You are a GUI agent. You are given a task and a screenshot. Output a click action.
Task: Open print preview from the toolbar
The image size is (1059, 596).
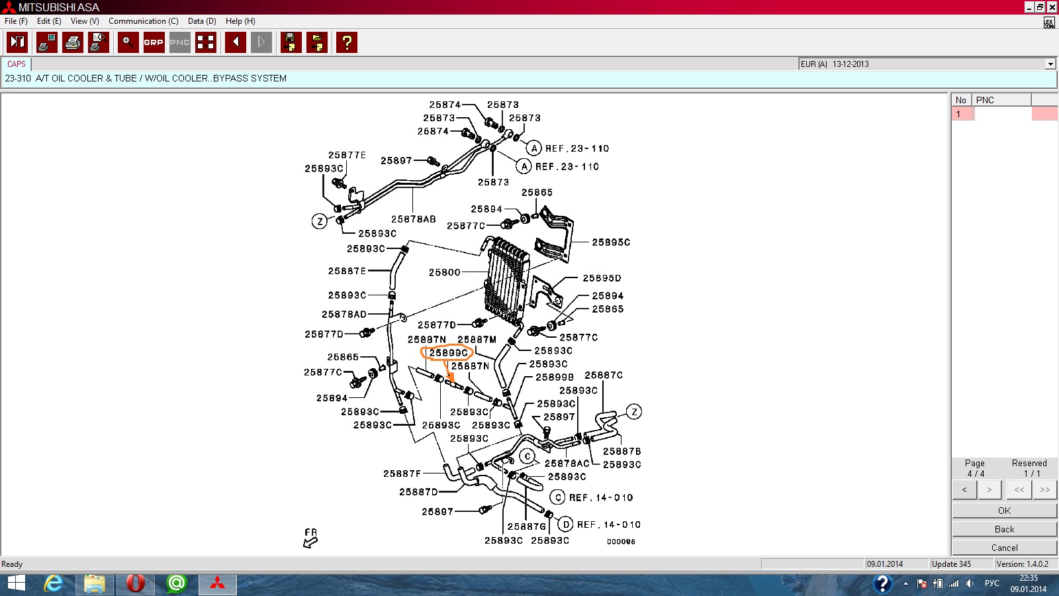click(x=99, y=42)
